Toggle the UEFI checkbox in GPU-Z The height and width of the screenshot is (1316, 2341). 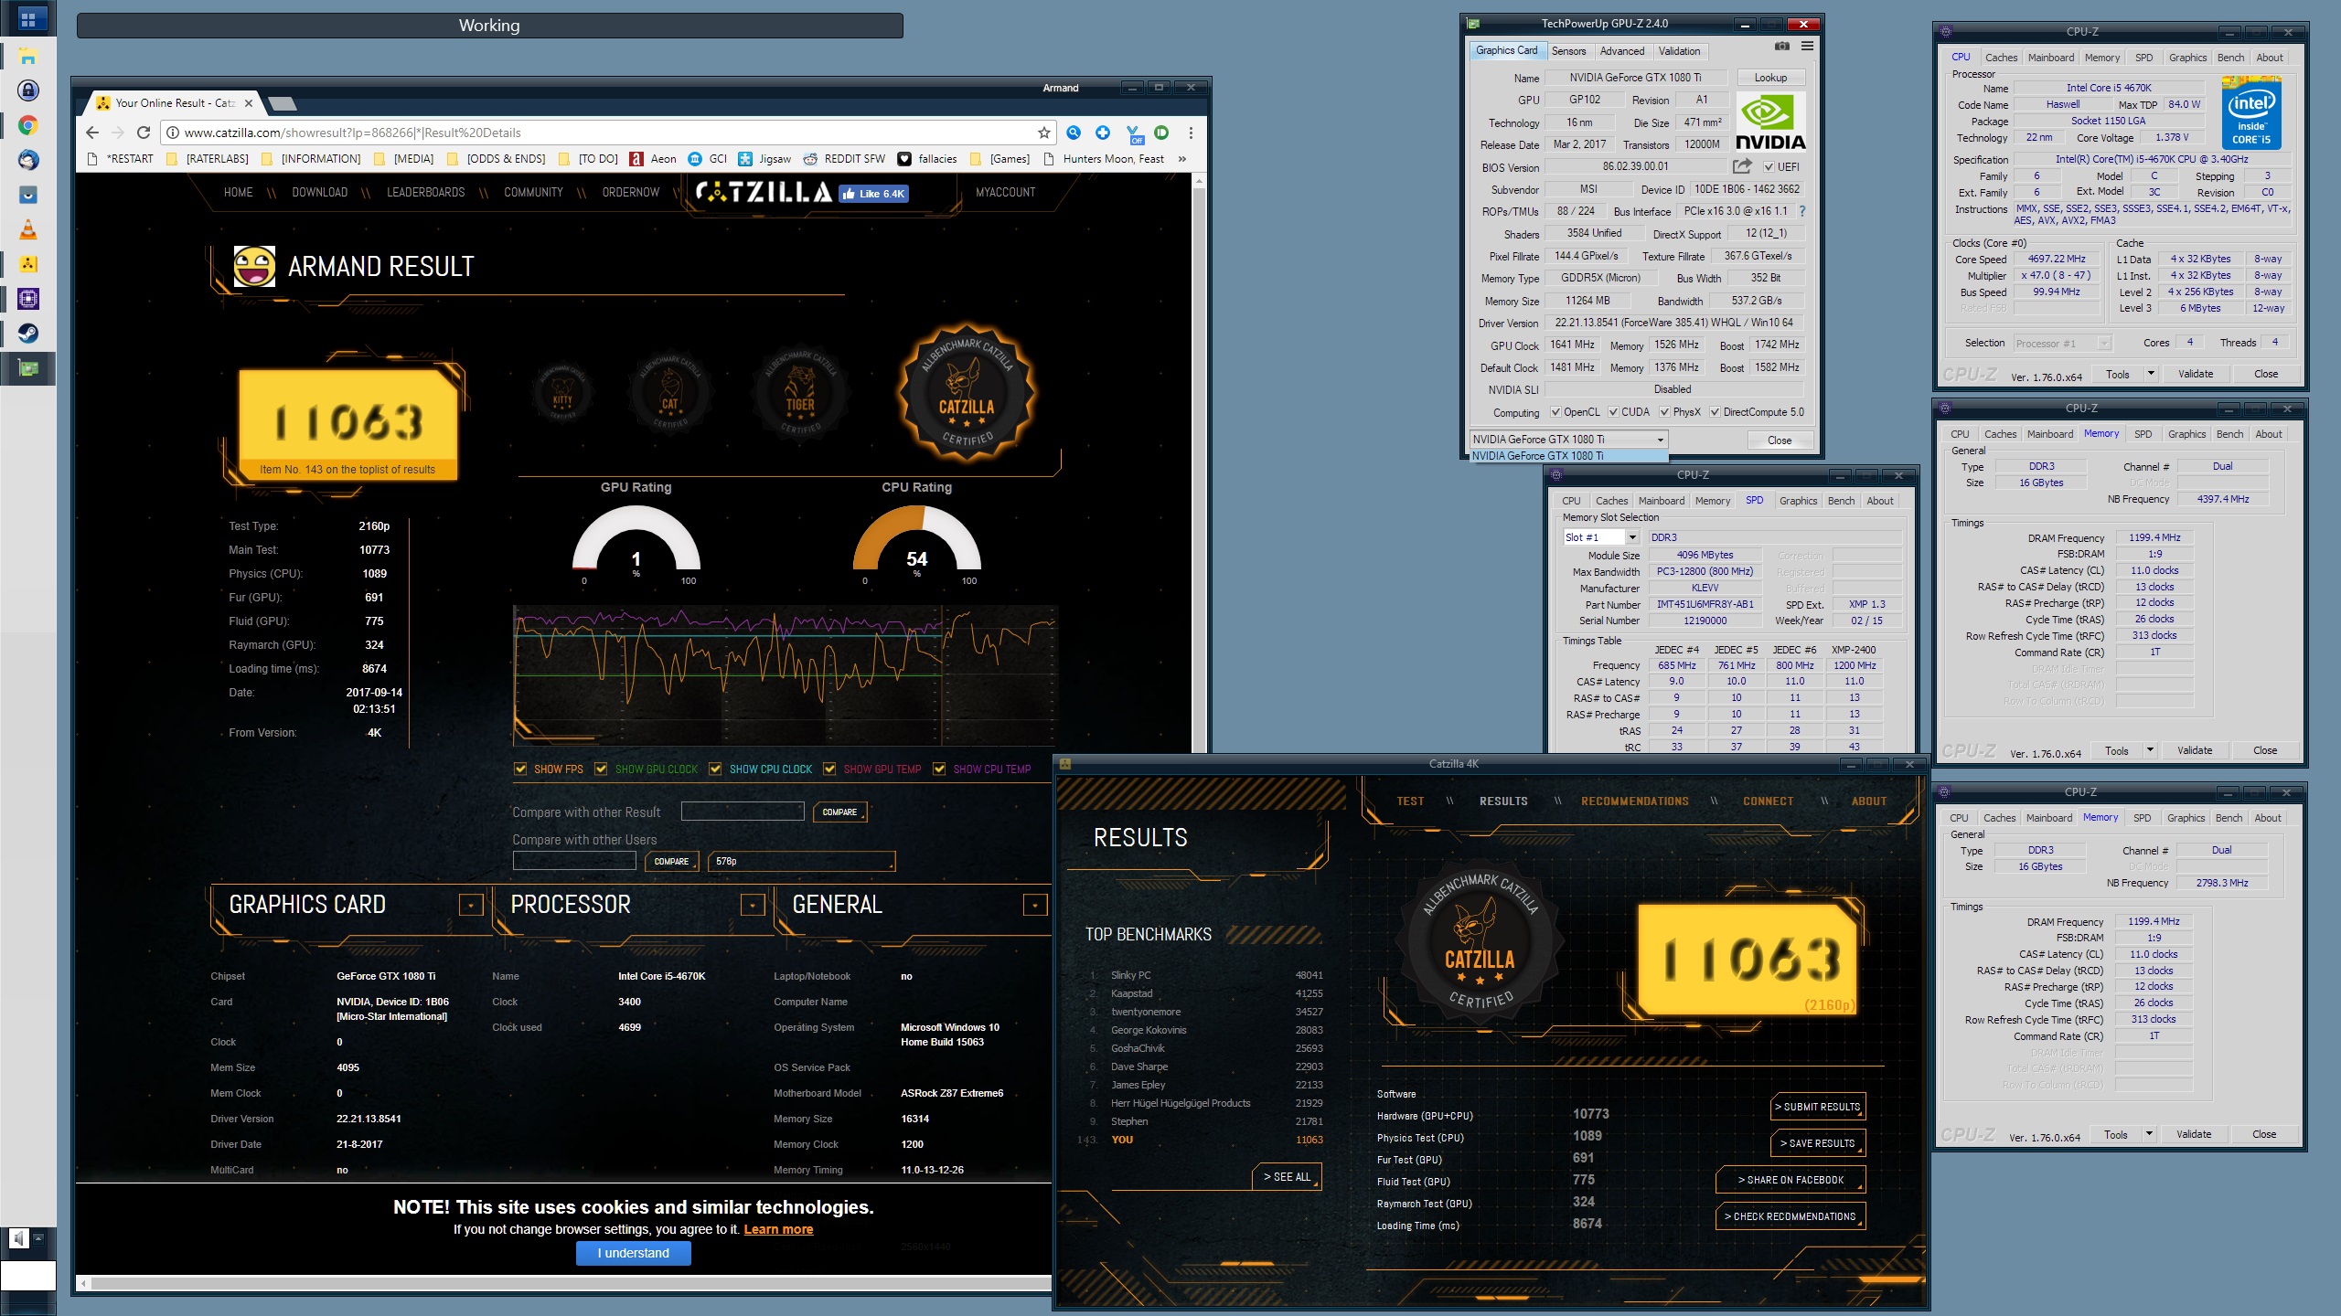pos(1769,167)
